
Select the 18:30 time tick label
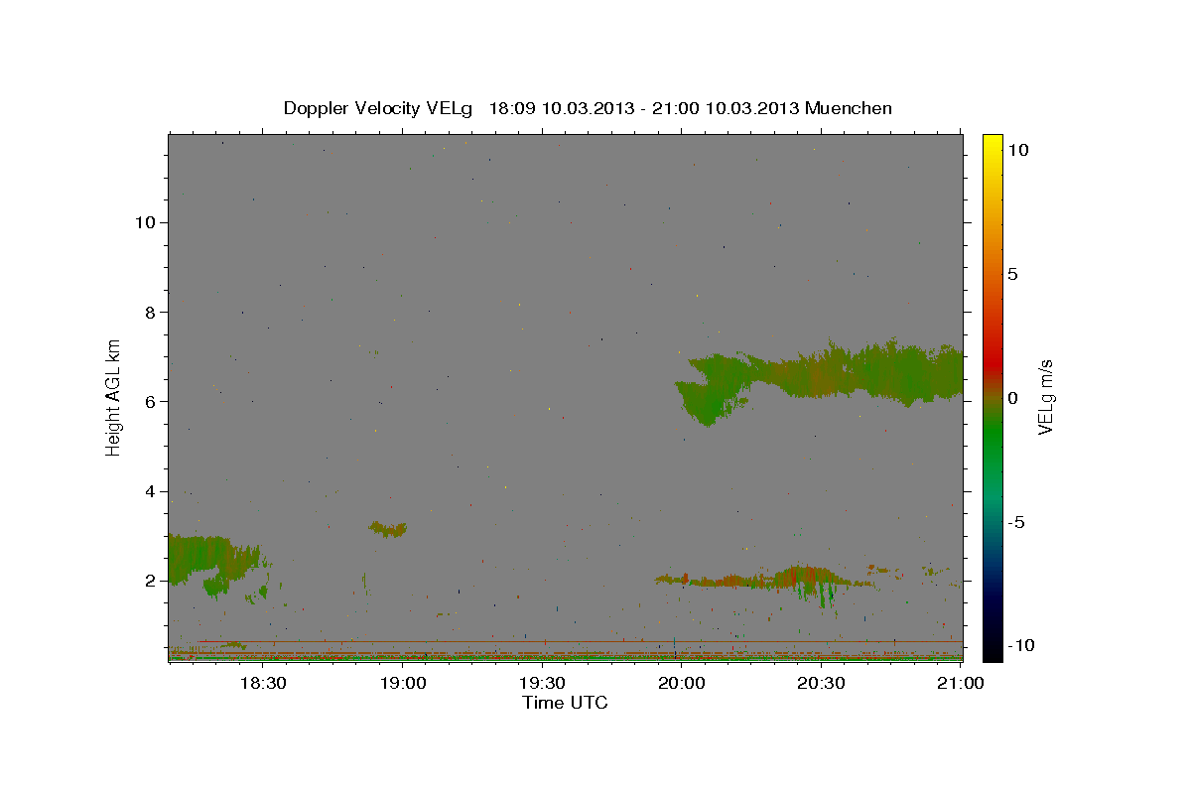click(x=265, y=683)
